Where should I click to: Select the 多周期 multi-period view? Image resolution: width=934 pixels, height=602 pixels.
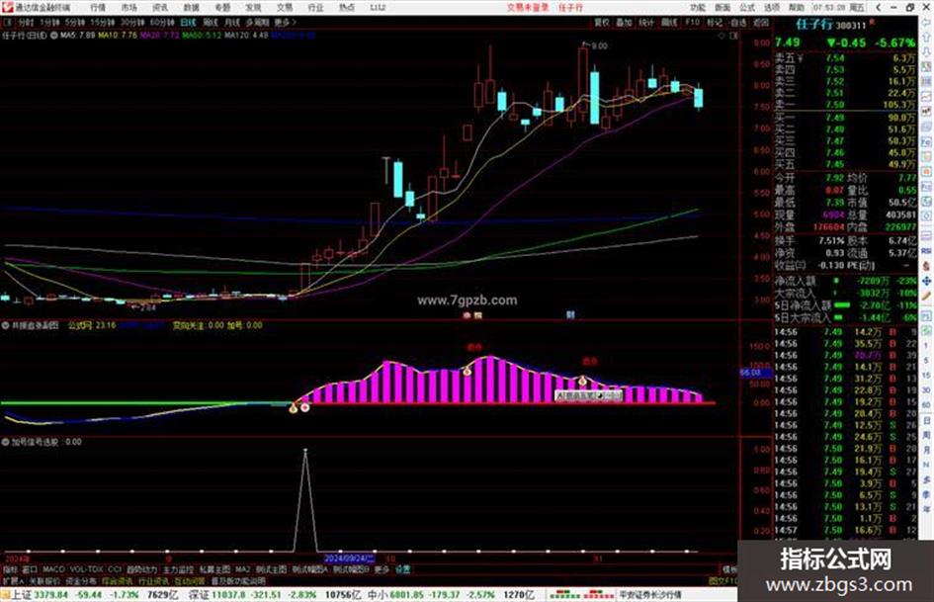(x=257, y=22)
